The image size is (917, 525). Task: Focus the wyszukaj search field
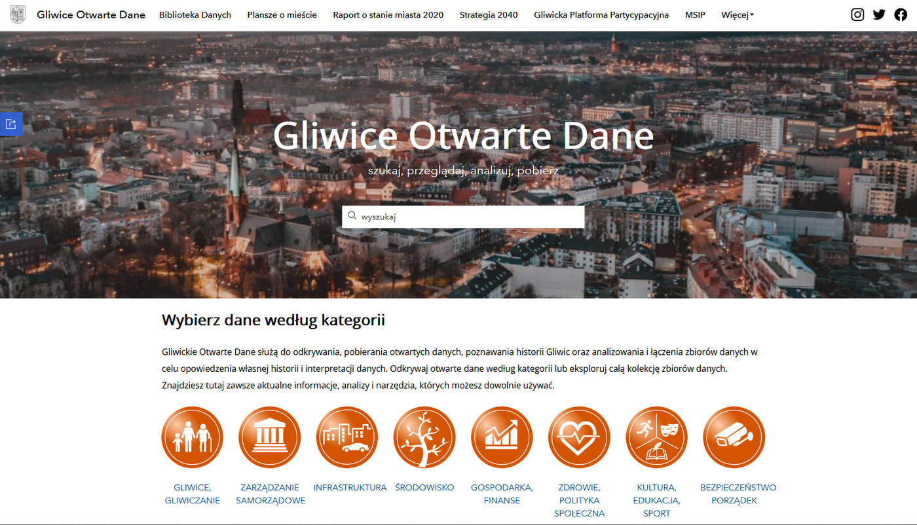coord(463,217)
